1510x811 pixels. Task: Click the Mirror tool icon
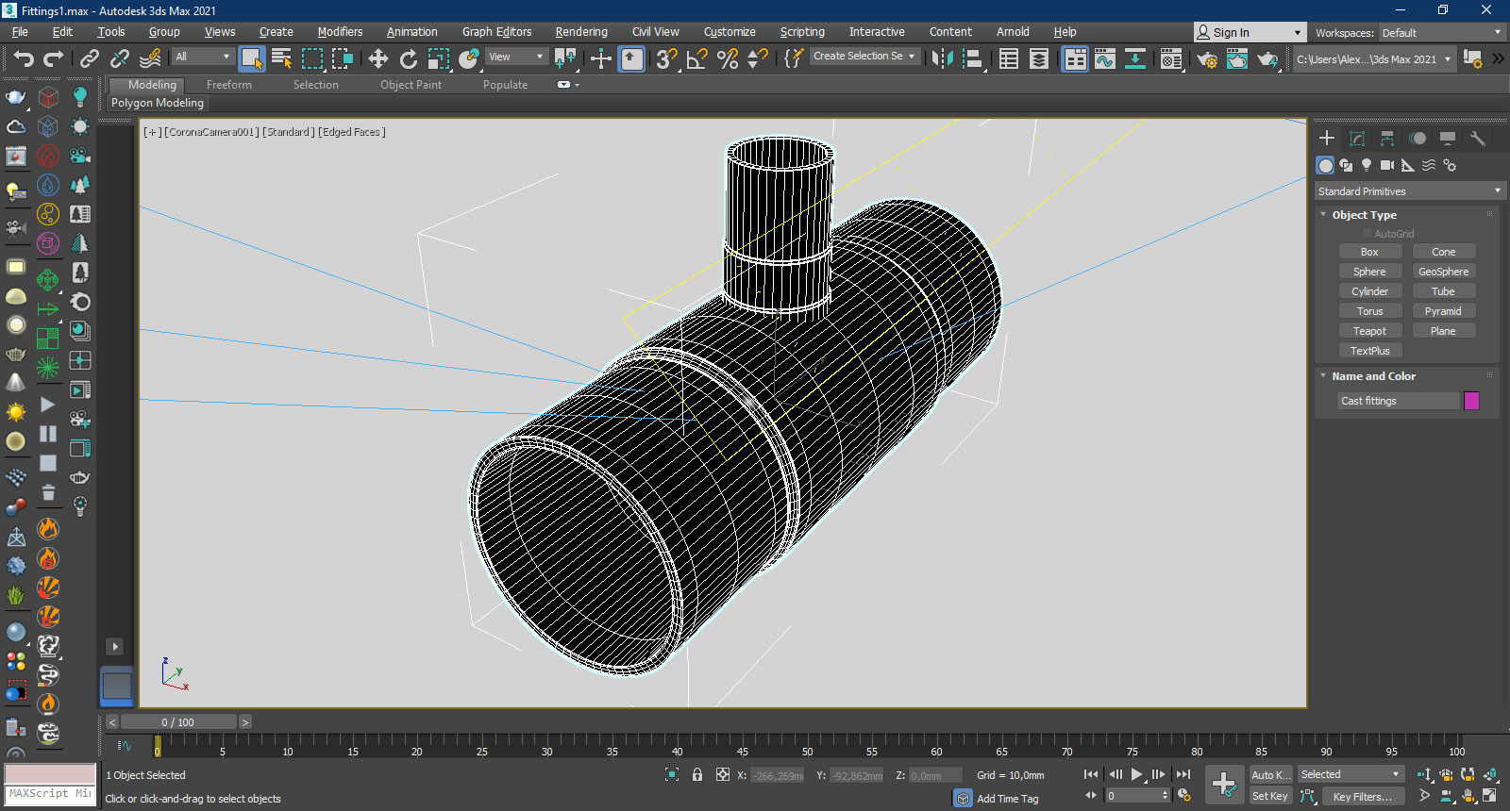[x=942, y=58]
